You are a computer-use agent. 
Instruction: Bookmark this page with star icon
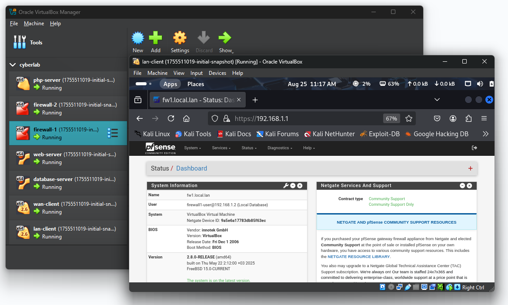point(408,118)
